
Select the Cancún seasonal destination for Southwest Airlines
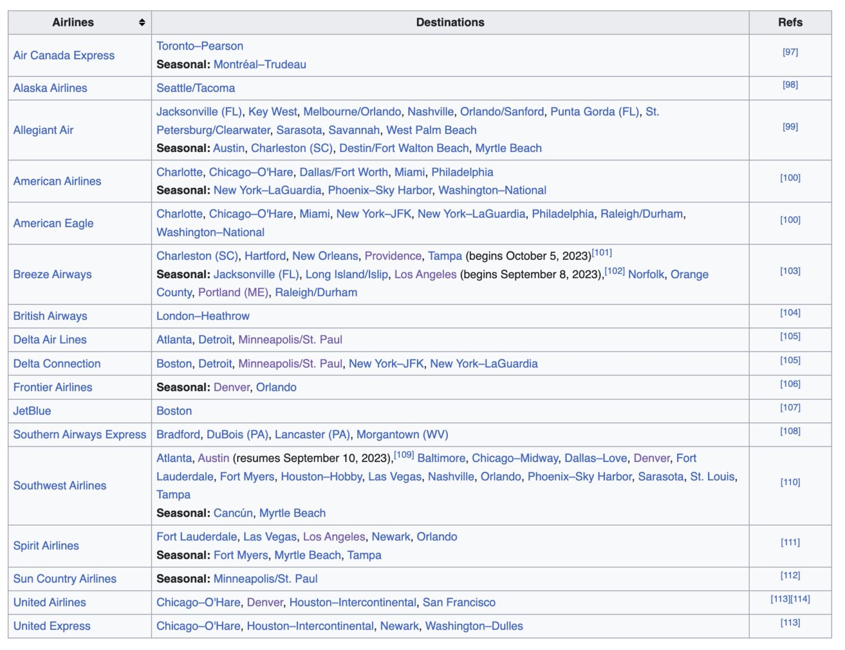tap(233, 513)
